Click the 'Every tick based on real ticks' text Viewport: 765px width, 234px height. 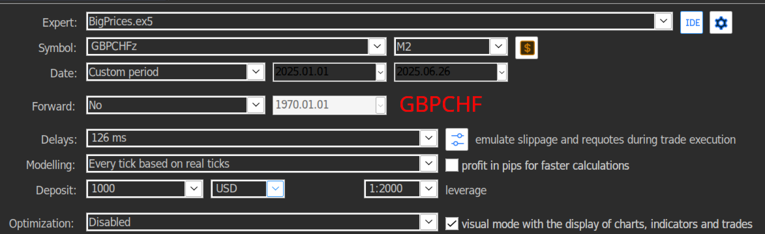[x=159, y=164]
